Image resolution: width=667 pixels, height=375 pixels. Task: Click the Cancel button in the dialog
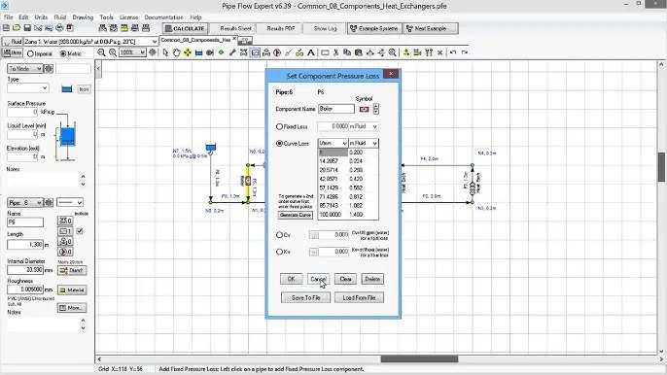pos(318,279)
